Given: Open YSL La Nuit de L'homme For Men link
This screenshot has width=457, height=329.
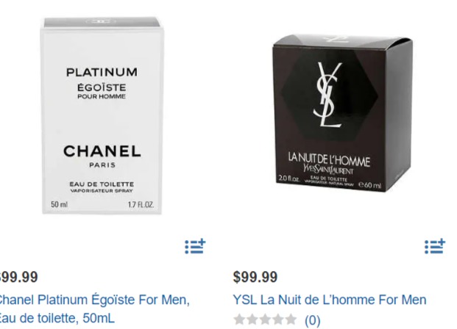Looking at the screenshot, I should click(330, 300).
